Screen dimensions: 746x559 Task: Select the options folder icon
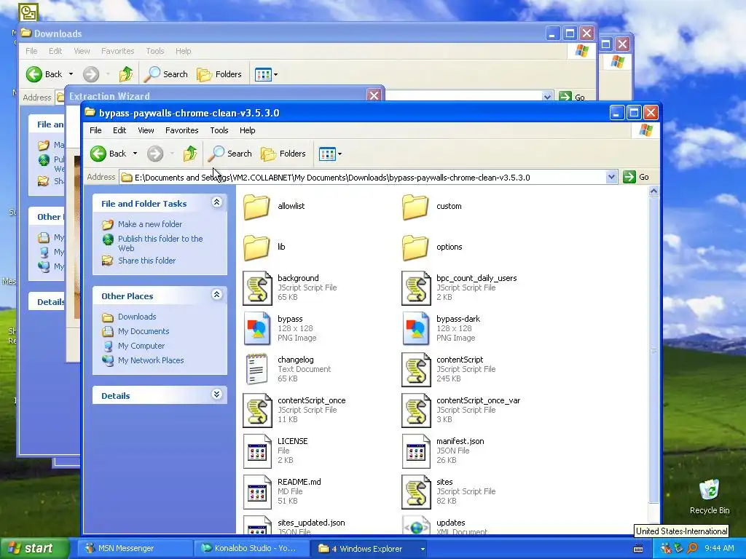pyautogui.click(x=415, y=247)
